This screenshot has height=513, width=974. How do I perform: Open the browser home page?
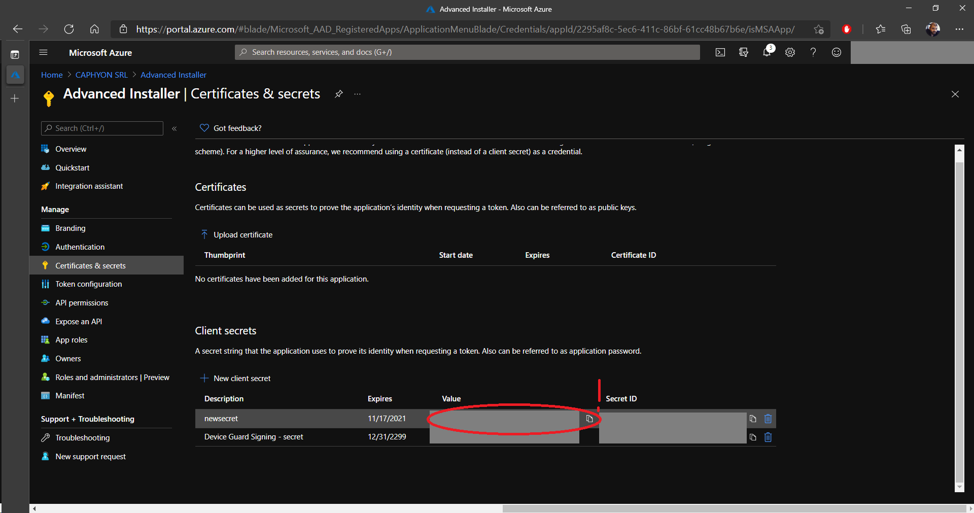[94, 29]
